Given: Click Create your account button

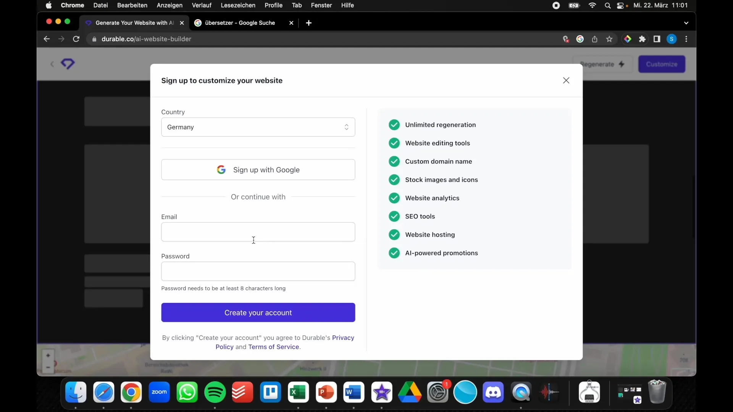Looking at the screenshot, I should point(258,312).
